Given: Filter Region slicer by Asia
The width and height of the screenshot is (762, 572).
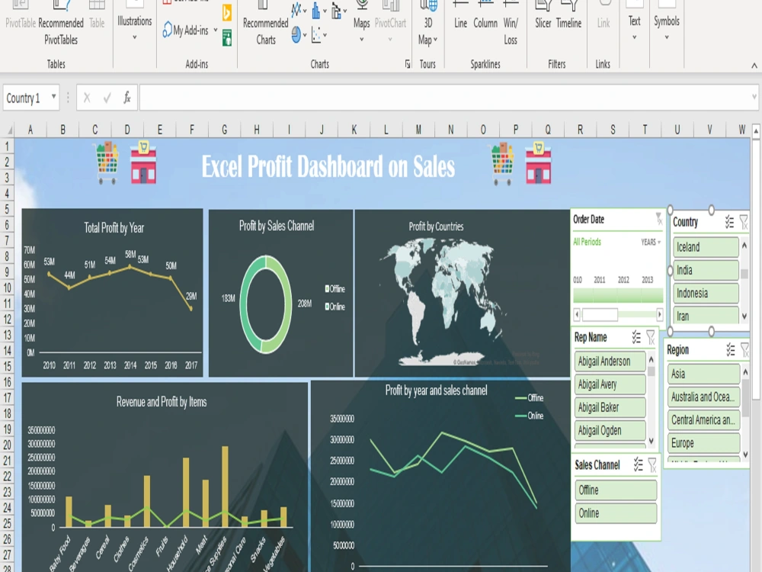Looking at the screenshot, I should click(x=703, y=374).
